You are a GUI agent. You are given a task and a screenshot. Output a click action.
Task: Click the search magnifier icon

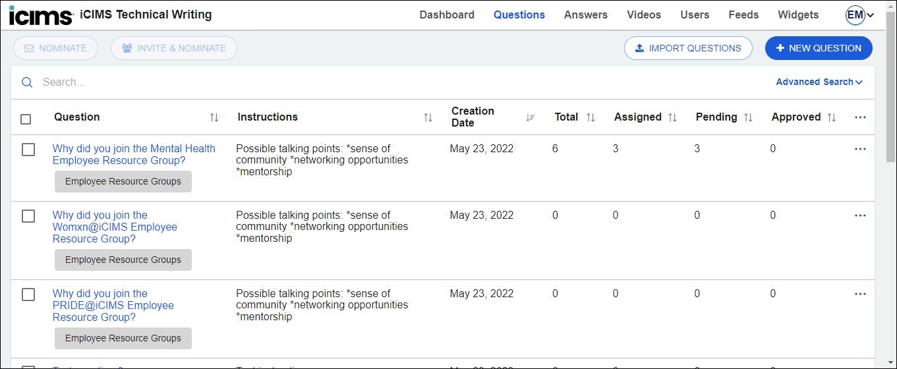[x=27, y=82]
